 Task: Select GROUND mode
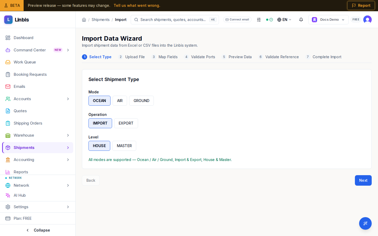click(141, 101)
